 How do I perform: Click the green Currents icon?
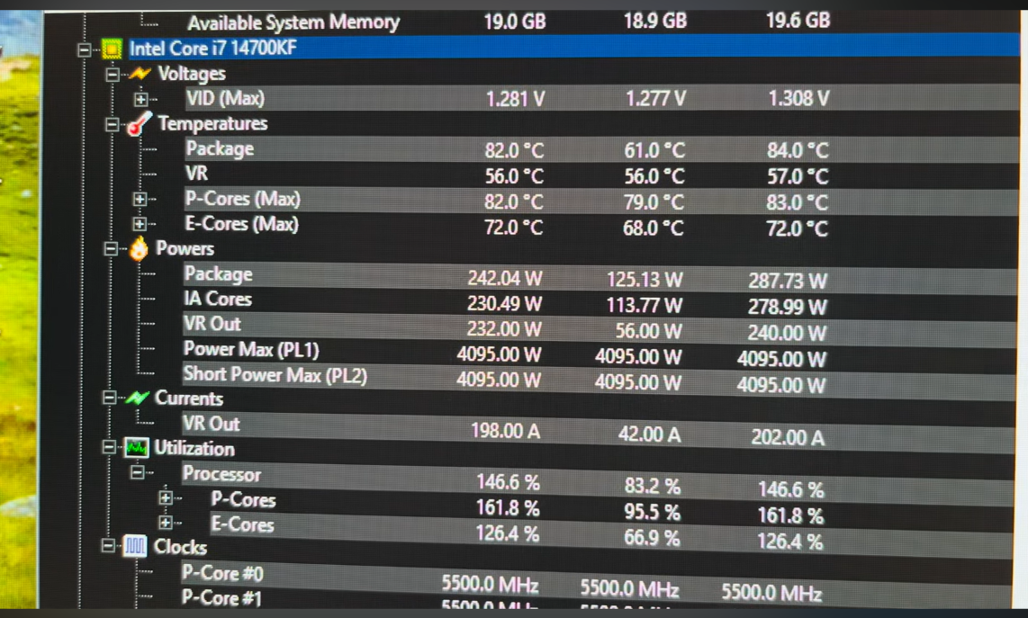pyautogui.click(x=136, y=398)
